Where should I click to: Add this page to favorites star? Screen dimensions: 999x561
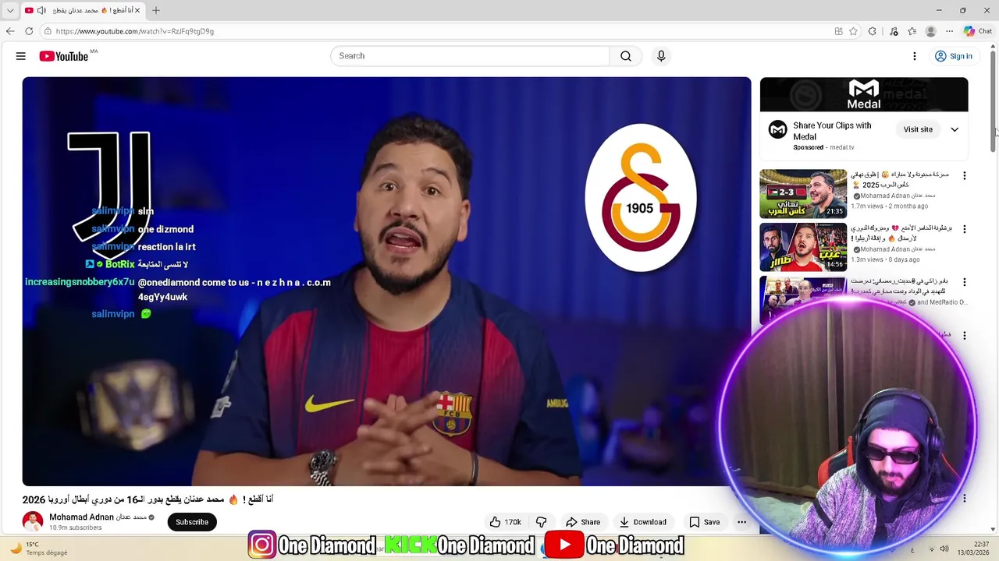(853, 31)
